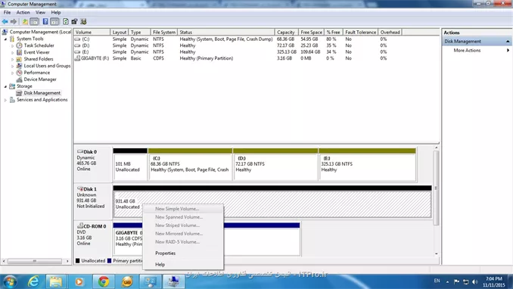Click More Actions in Actions pane
This screenshot has height=289, width=513.
(x=467, y=51)
